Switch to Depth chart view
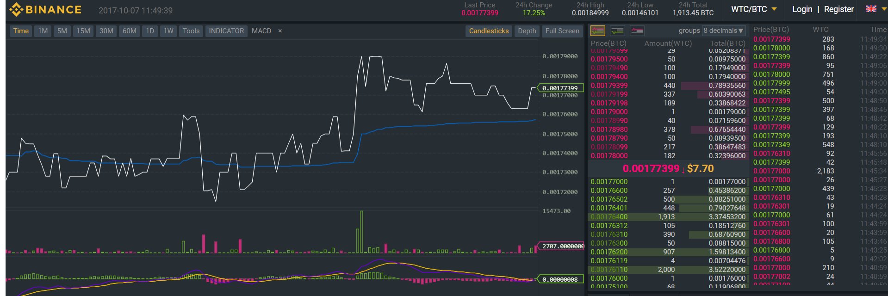888x296 pixels. (527, 31)
